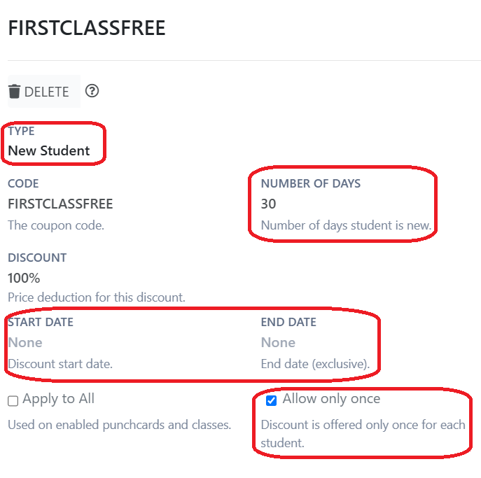The height and width of the screenshot is (478, 481).
Task: Change the 100% discount value
Action: click(x=24, y=278)
